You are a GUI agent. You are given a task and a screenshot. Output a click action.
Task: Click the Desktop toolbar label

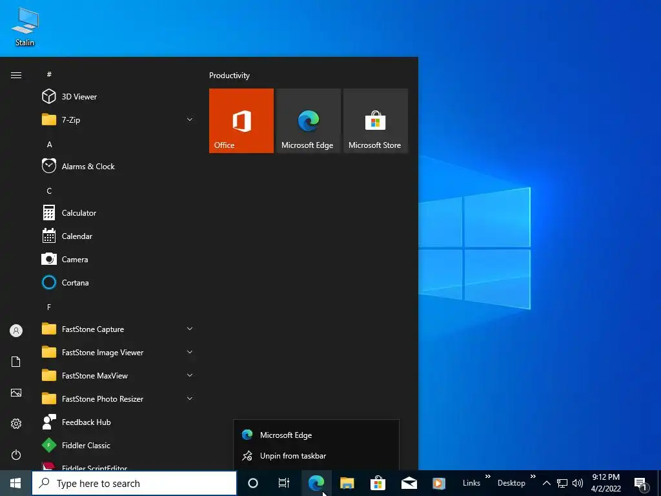[x=511, y=483]
